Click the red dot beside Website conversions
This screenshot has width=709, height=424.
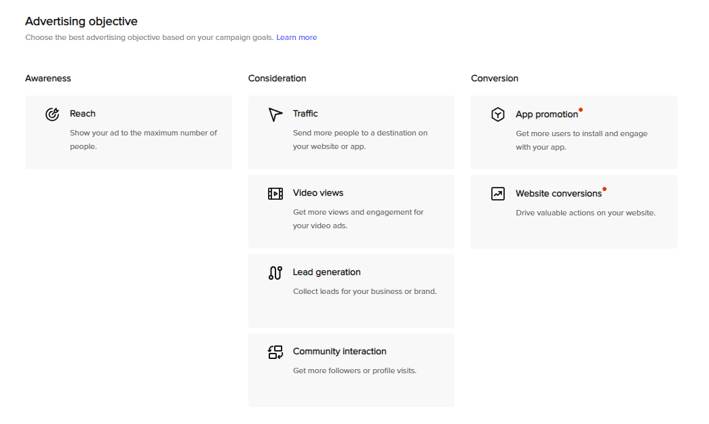click(x=605, y=189)
